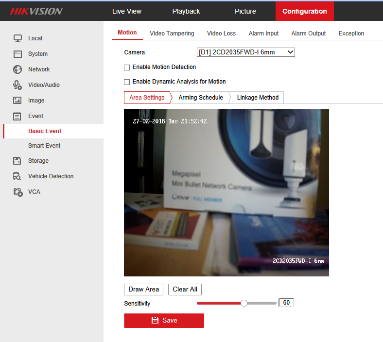Click the Network globe icon
This screenshot has width=383, height=342.
tap(17, 69)
